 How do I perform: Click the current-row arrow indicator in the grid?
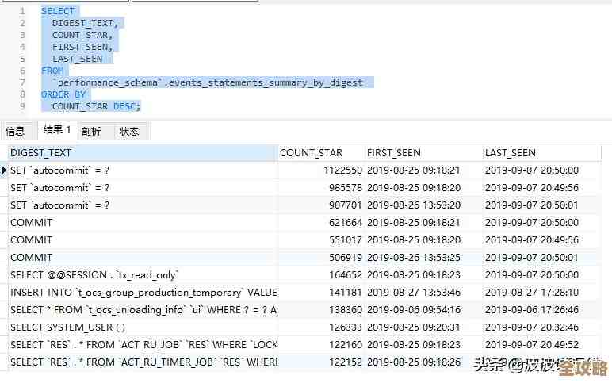pyautogui.click(x=4, y=170)
